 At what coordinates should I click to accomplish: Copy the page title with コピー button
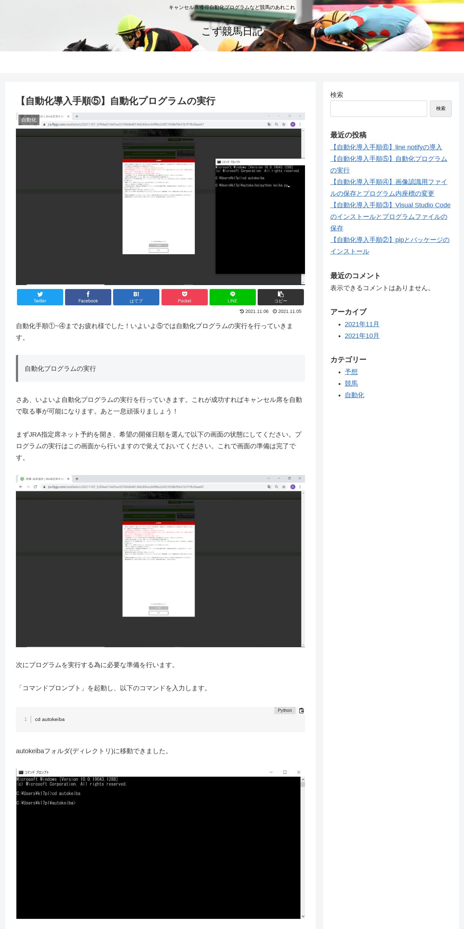[x=281, y=297]
